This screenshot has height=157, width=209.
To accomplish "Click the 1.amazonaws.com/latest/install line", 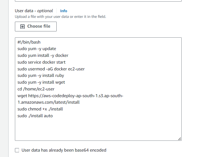I will (x=49, y=102).
